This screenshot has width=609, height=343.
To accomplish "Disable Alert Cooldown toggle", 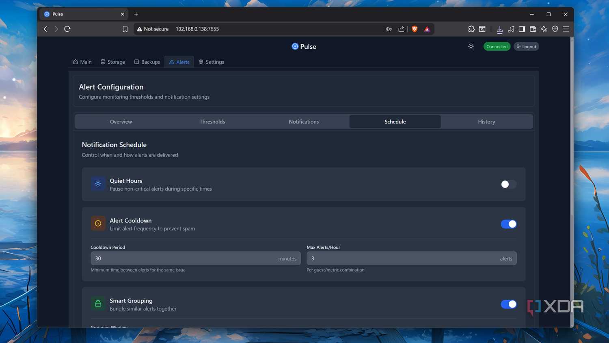I will (508, 224).
